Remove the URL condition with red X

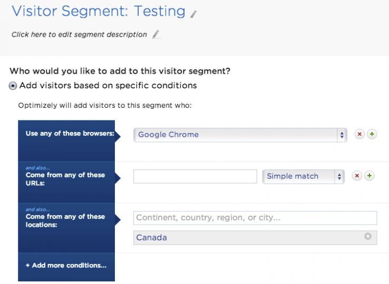(357, 176)
